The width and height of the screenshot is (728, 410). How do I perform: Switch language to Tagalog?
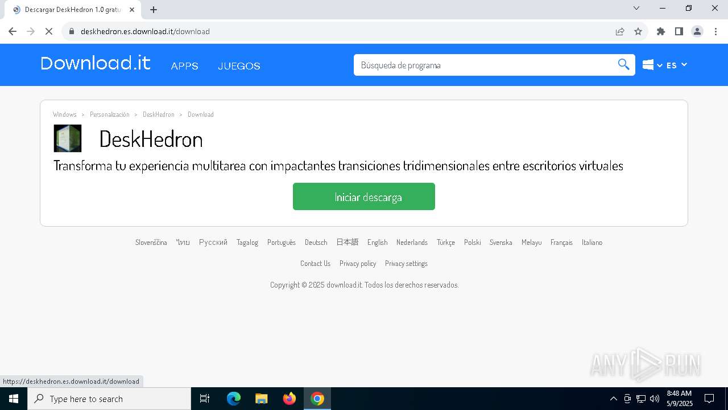[x=247, y=242]
